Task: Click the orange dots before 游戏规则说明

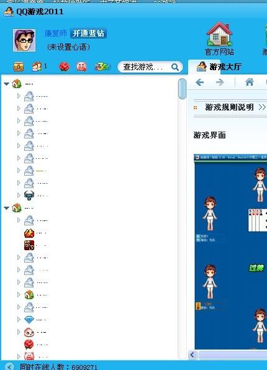Action: click(x=195, y=107)
